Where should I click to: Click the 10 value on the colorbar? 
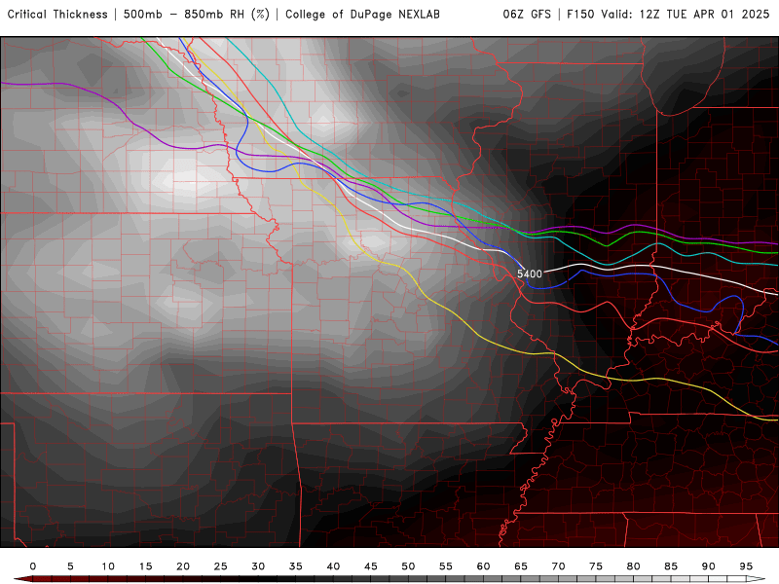click(x=108, y=566)
